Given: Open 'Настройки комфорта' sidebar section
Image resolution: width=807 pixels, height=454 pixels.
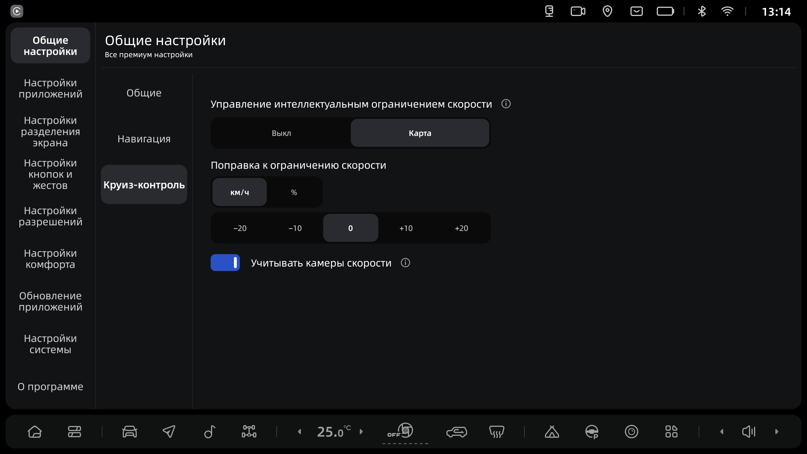Looking at the screenshot, I should 50,259.
